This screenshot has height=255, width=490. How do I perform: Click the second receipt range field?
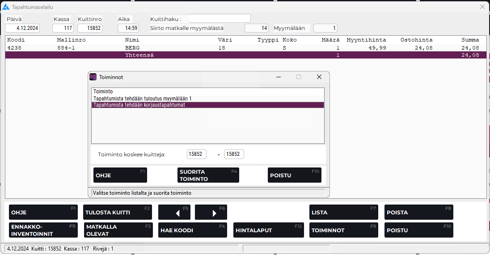click(234, 154)
